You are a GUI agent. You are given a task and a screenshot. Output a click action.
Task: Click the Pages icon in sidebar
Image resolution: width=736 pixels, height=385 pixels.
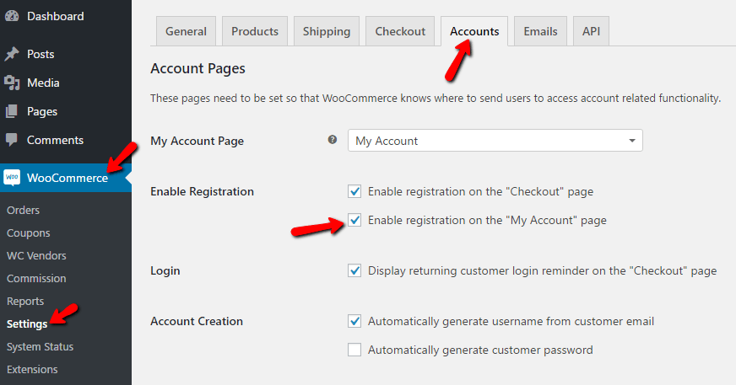12,111
